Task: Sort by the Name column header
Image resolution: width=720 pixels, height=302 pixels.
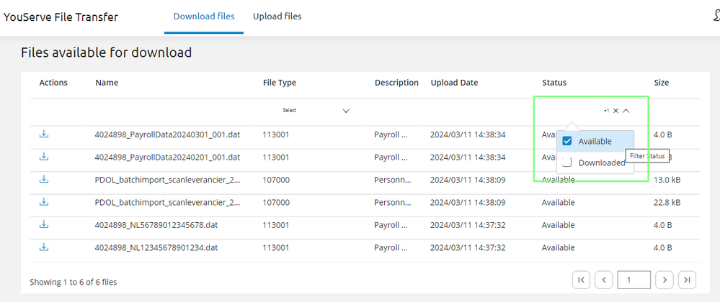Action: [107, 83]
